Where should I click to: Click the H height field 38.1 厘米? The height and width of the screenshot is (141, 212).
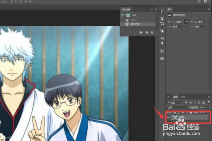[x=199, y=22]
